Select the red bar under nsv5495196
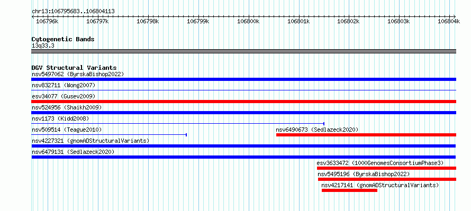Image resolution: width=471 pixels, height=211 pixels. (387, 179)
